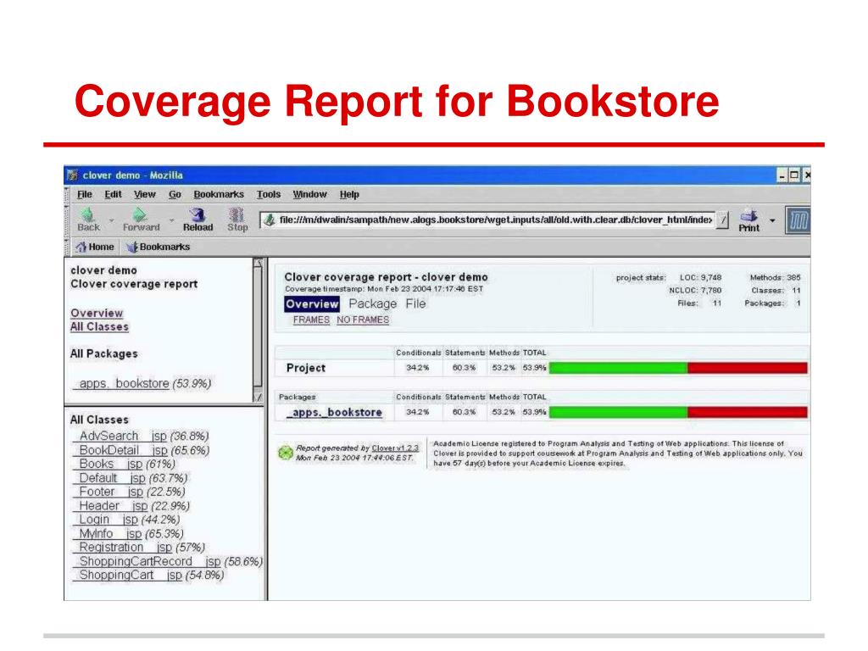Click the Overview link in left frame

click(97, 313)
